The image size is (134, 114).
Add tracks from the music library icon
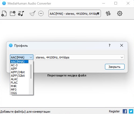pos(21,13)
